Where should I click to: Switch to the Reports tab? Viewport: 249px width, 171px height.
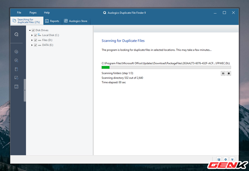point(52,21)
